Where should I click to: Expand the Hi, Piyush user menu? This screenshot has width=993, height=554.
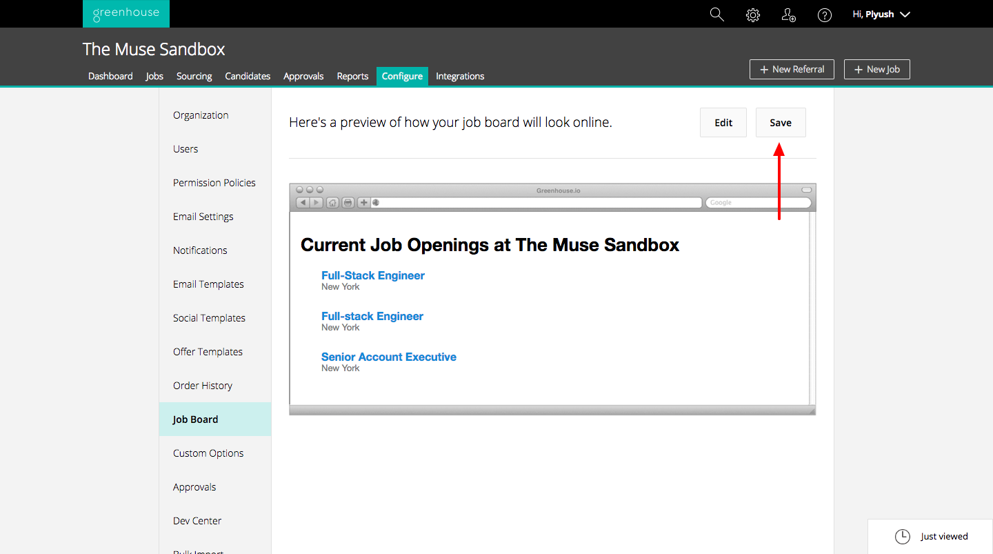[882, 14]
